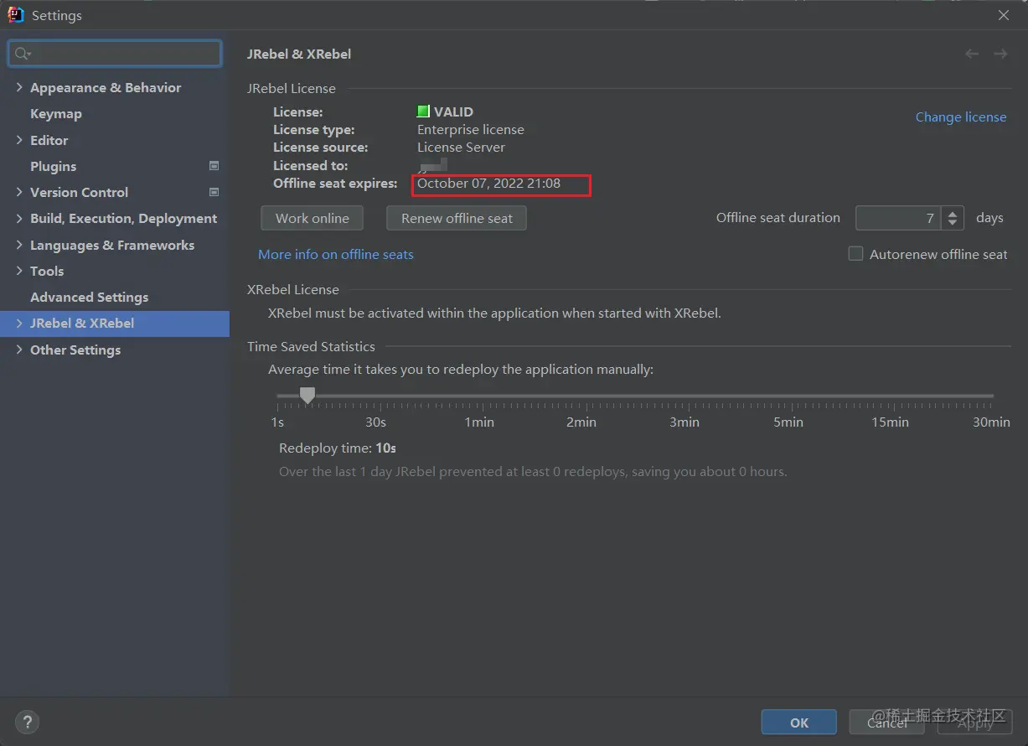1028x746 pixels.
Task: Open More info on offline seats link
Action: point(336,254)
